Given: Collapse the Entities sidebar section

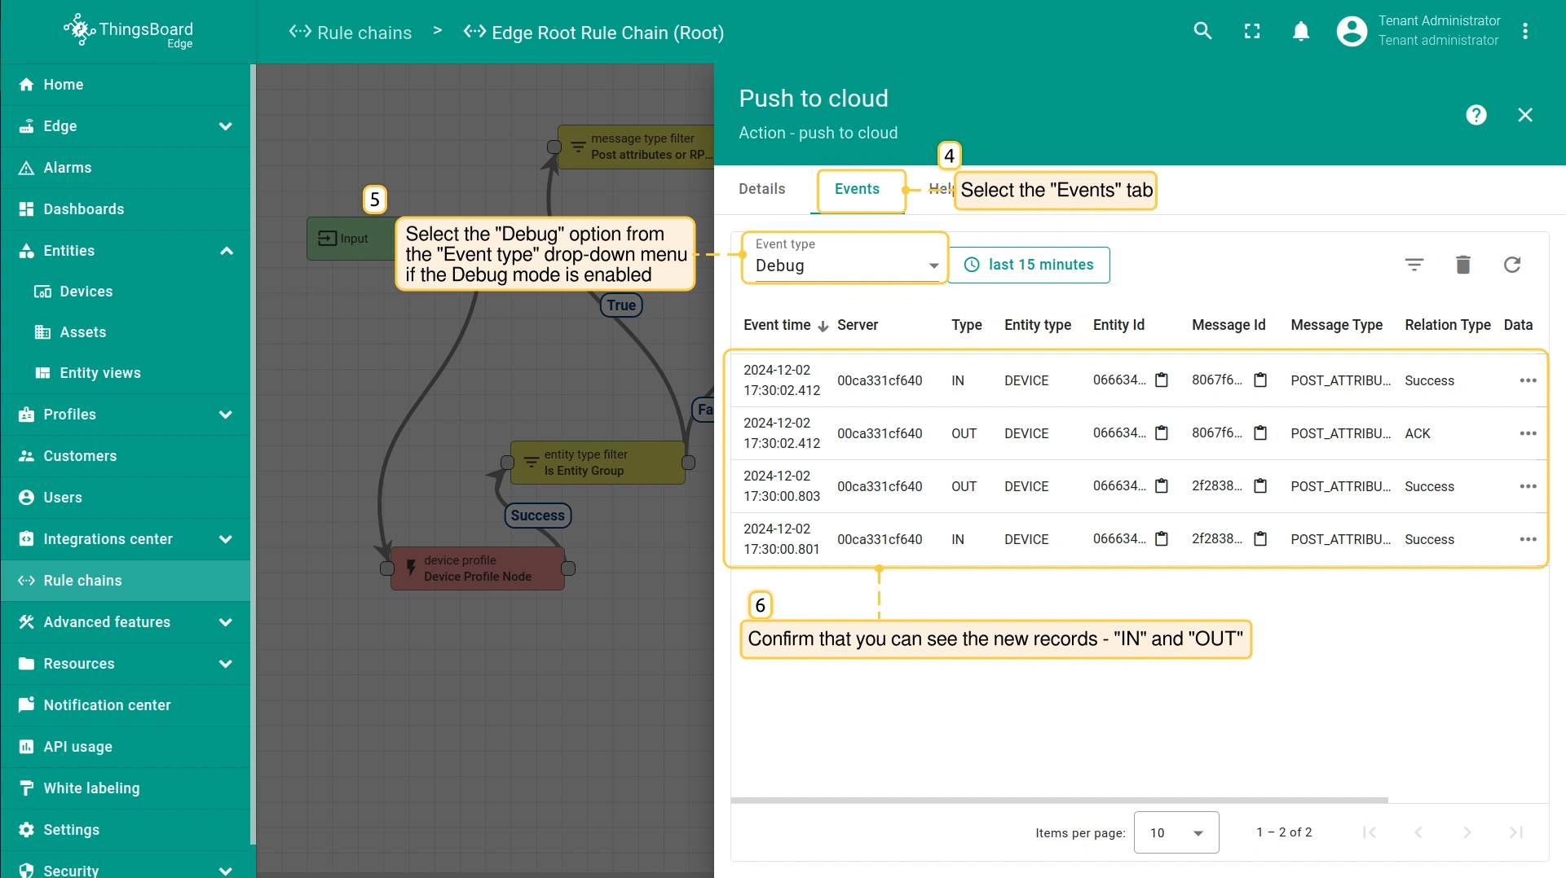Looking at the screenshot, I should [x=226, y=251].
